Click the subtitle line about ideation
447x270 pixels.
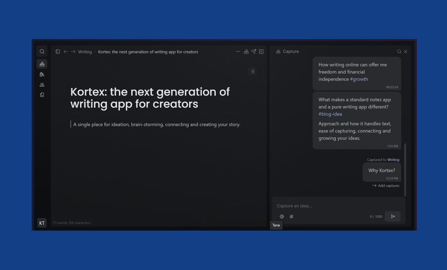[x=157, y=125]
